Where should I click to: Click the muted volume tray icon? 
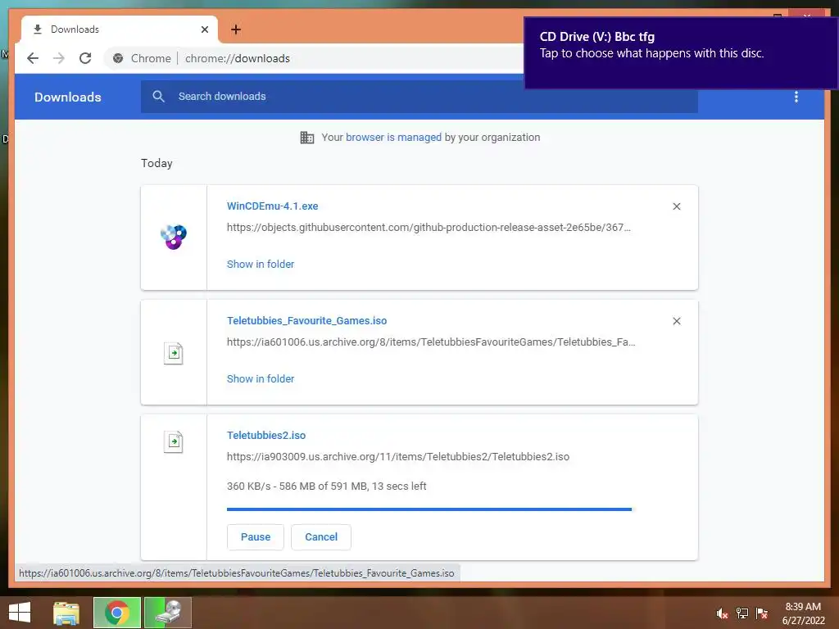722,613
